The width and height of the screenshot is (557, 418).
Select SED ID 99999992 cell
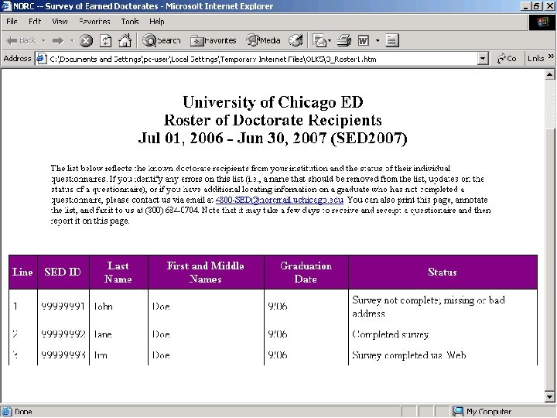tap(63, 334)
